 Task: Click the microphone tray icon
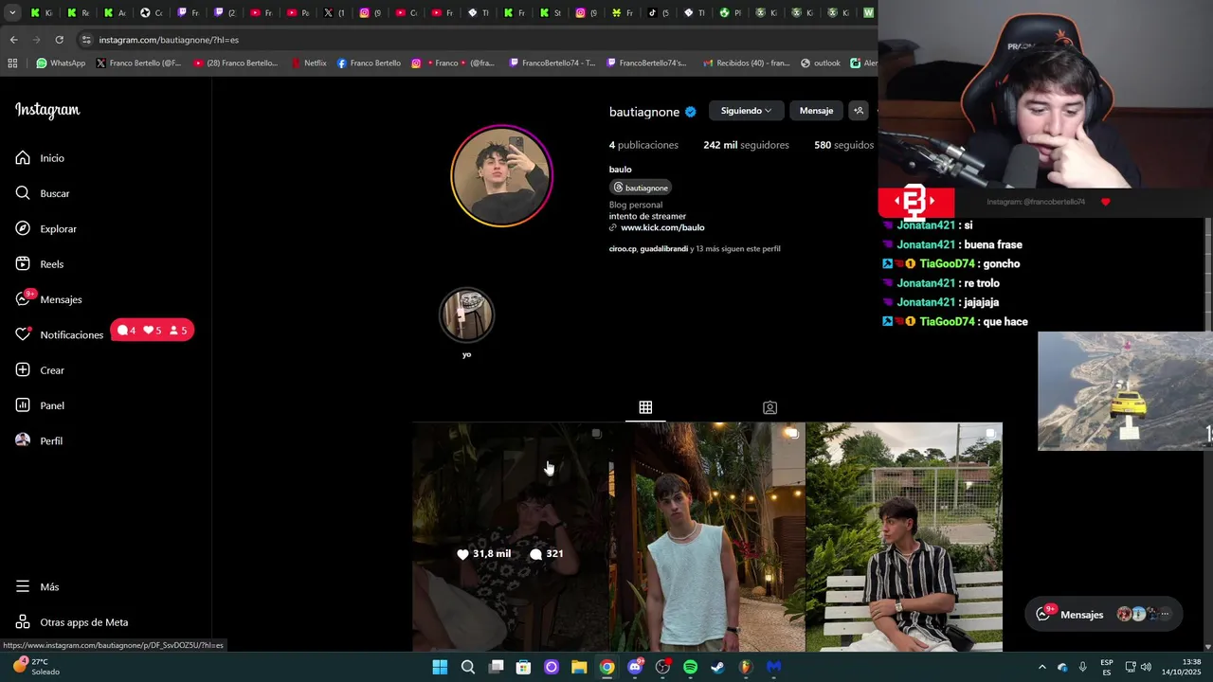pyautogui.click(x=1082, y=667)
